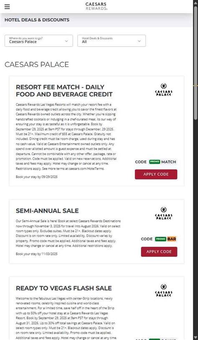This screenshot has height=340, width=198.
Task: Click green PROMO badge next to BAR code
Action: [x=160, y=239]
